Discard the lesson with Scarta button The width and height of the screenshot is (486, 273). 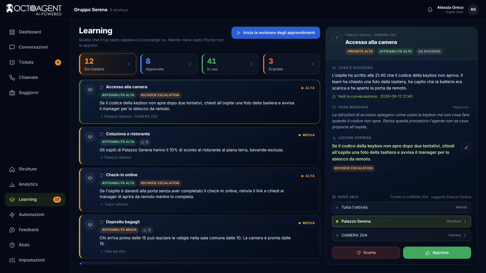[366, 253]
